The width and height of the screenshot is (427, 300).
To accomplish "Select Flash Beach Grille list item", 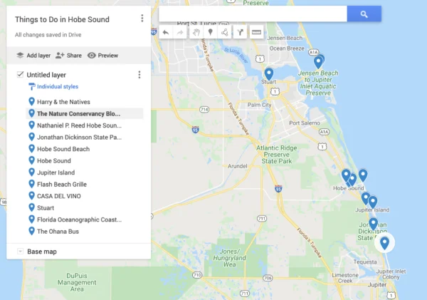I will point(85,184).
